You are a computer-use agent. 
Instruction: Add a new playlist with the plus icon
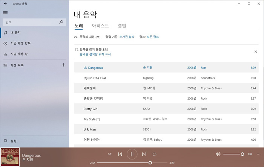tap(63, 65)
